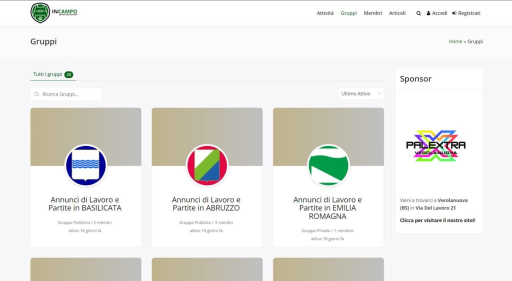Click the Gruppi navigation item
The height and width of the screenshot is (281, 512).
click(348, 13)
